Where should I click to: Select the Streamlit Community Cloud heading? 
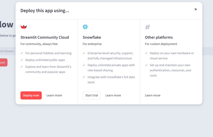(x=45, y=37)
